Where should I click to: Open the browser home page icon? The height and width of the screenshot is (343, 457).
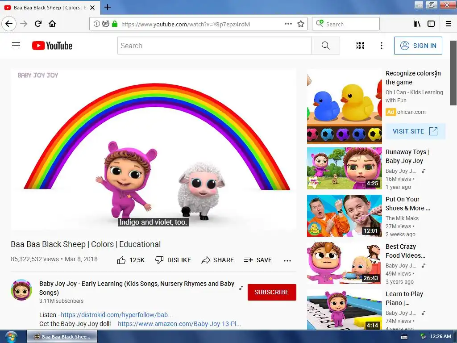tap(52, 24)
